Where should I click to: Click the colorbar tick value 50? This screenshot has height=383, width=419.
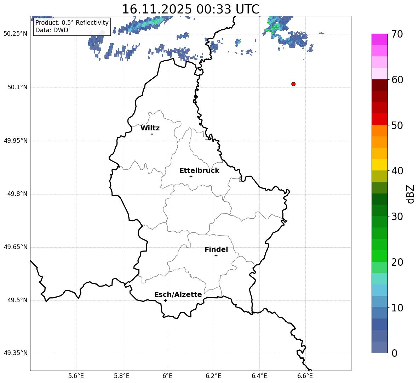tap(397, 125)
